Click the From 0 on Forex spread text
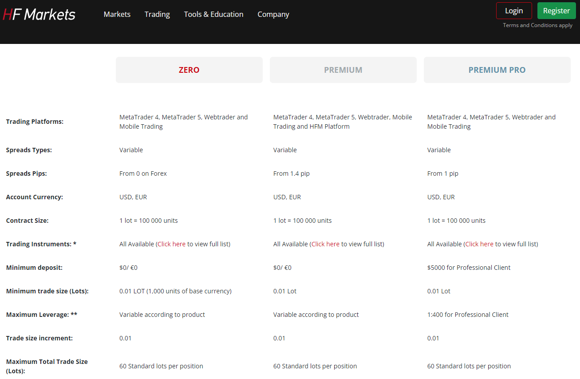 tap(143, 173)
